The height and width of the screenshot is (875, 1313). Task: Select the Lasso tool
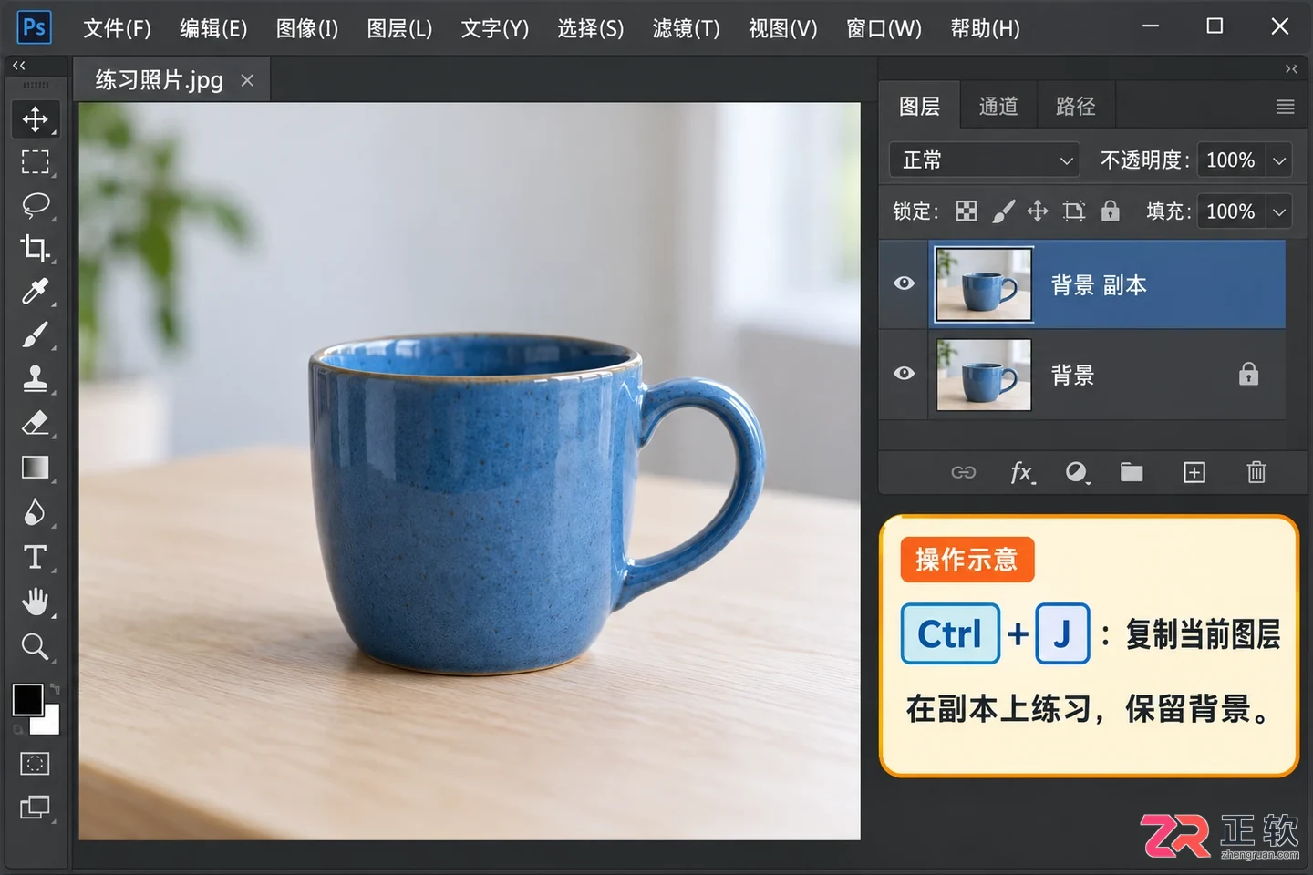[36, 205]
